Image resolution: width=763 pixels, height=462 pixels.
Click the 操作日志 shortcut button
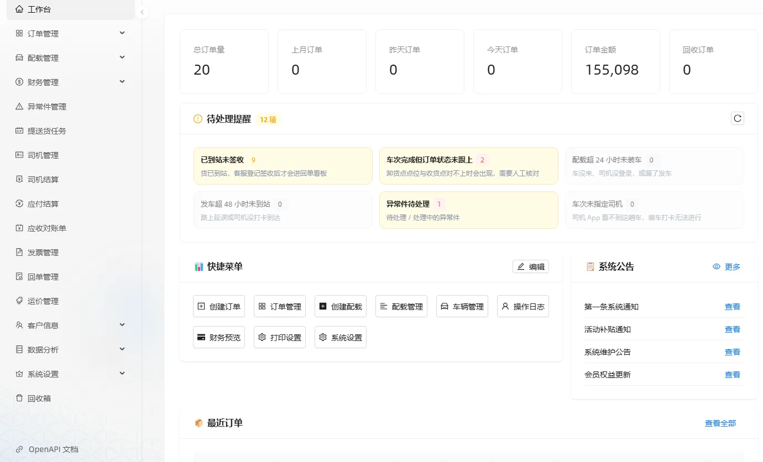(x=523, y=306)
